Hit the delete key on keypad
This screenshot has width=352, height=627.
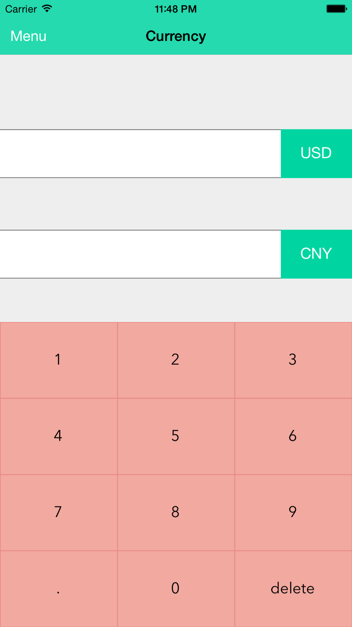293,589
